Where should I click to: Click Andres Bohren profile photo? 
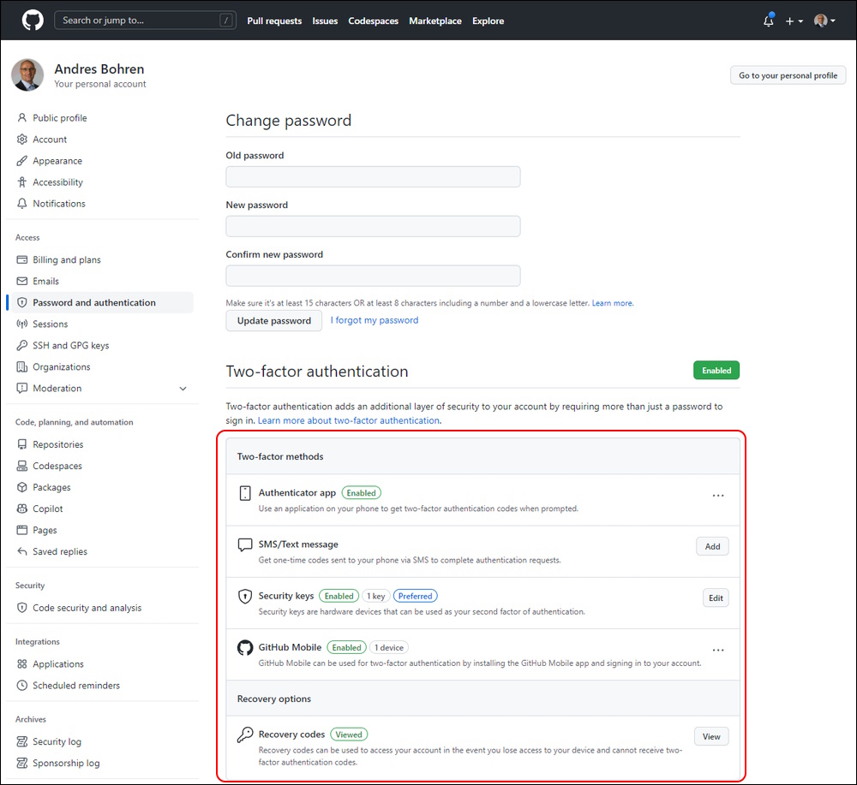(x=27, y=74)
